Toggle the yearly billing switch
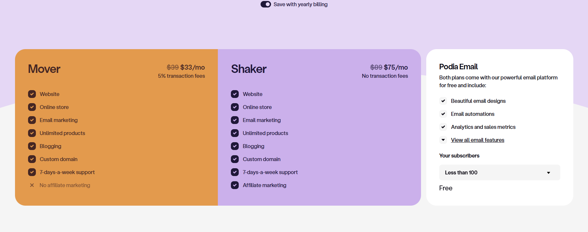Viewport: 588px width, 232px height. [x=265, y=4]
